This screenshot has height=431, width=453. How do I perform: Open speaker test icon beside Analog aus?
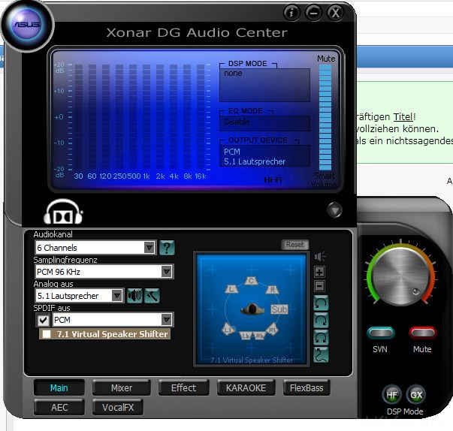tap(134, 296)
